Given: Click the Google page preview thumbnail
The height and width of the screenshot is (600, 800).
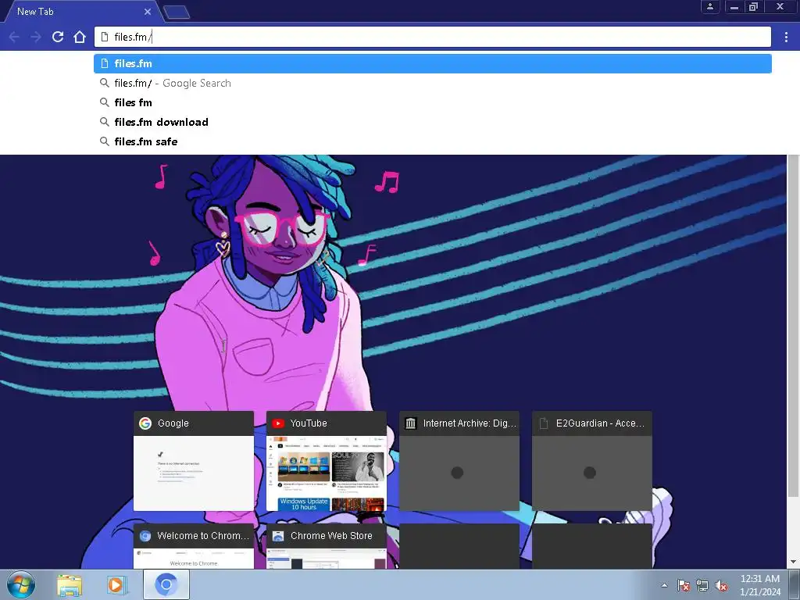Looking at the screenshot, I should (194, 473).
